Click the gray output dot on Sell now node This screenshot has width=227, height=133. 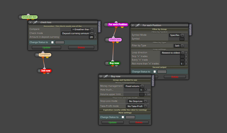tap(48, 73)
